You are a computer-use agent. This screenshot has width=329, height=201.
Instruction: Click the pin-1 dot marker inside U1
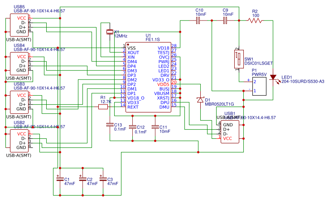[128, 45]
